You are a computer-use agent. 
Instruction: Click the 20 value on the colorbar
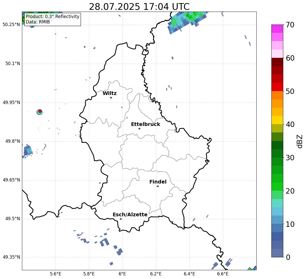(290, 191)
